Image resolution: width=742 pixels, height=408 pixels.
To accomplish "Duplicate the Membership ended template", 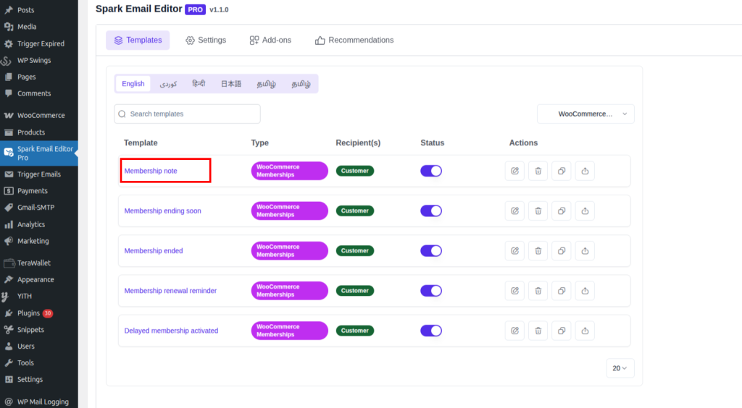I will [x=562, y=251].
